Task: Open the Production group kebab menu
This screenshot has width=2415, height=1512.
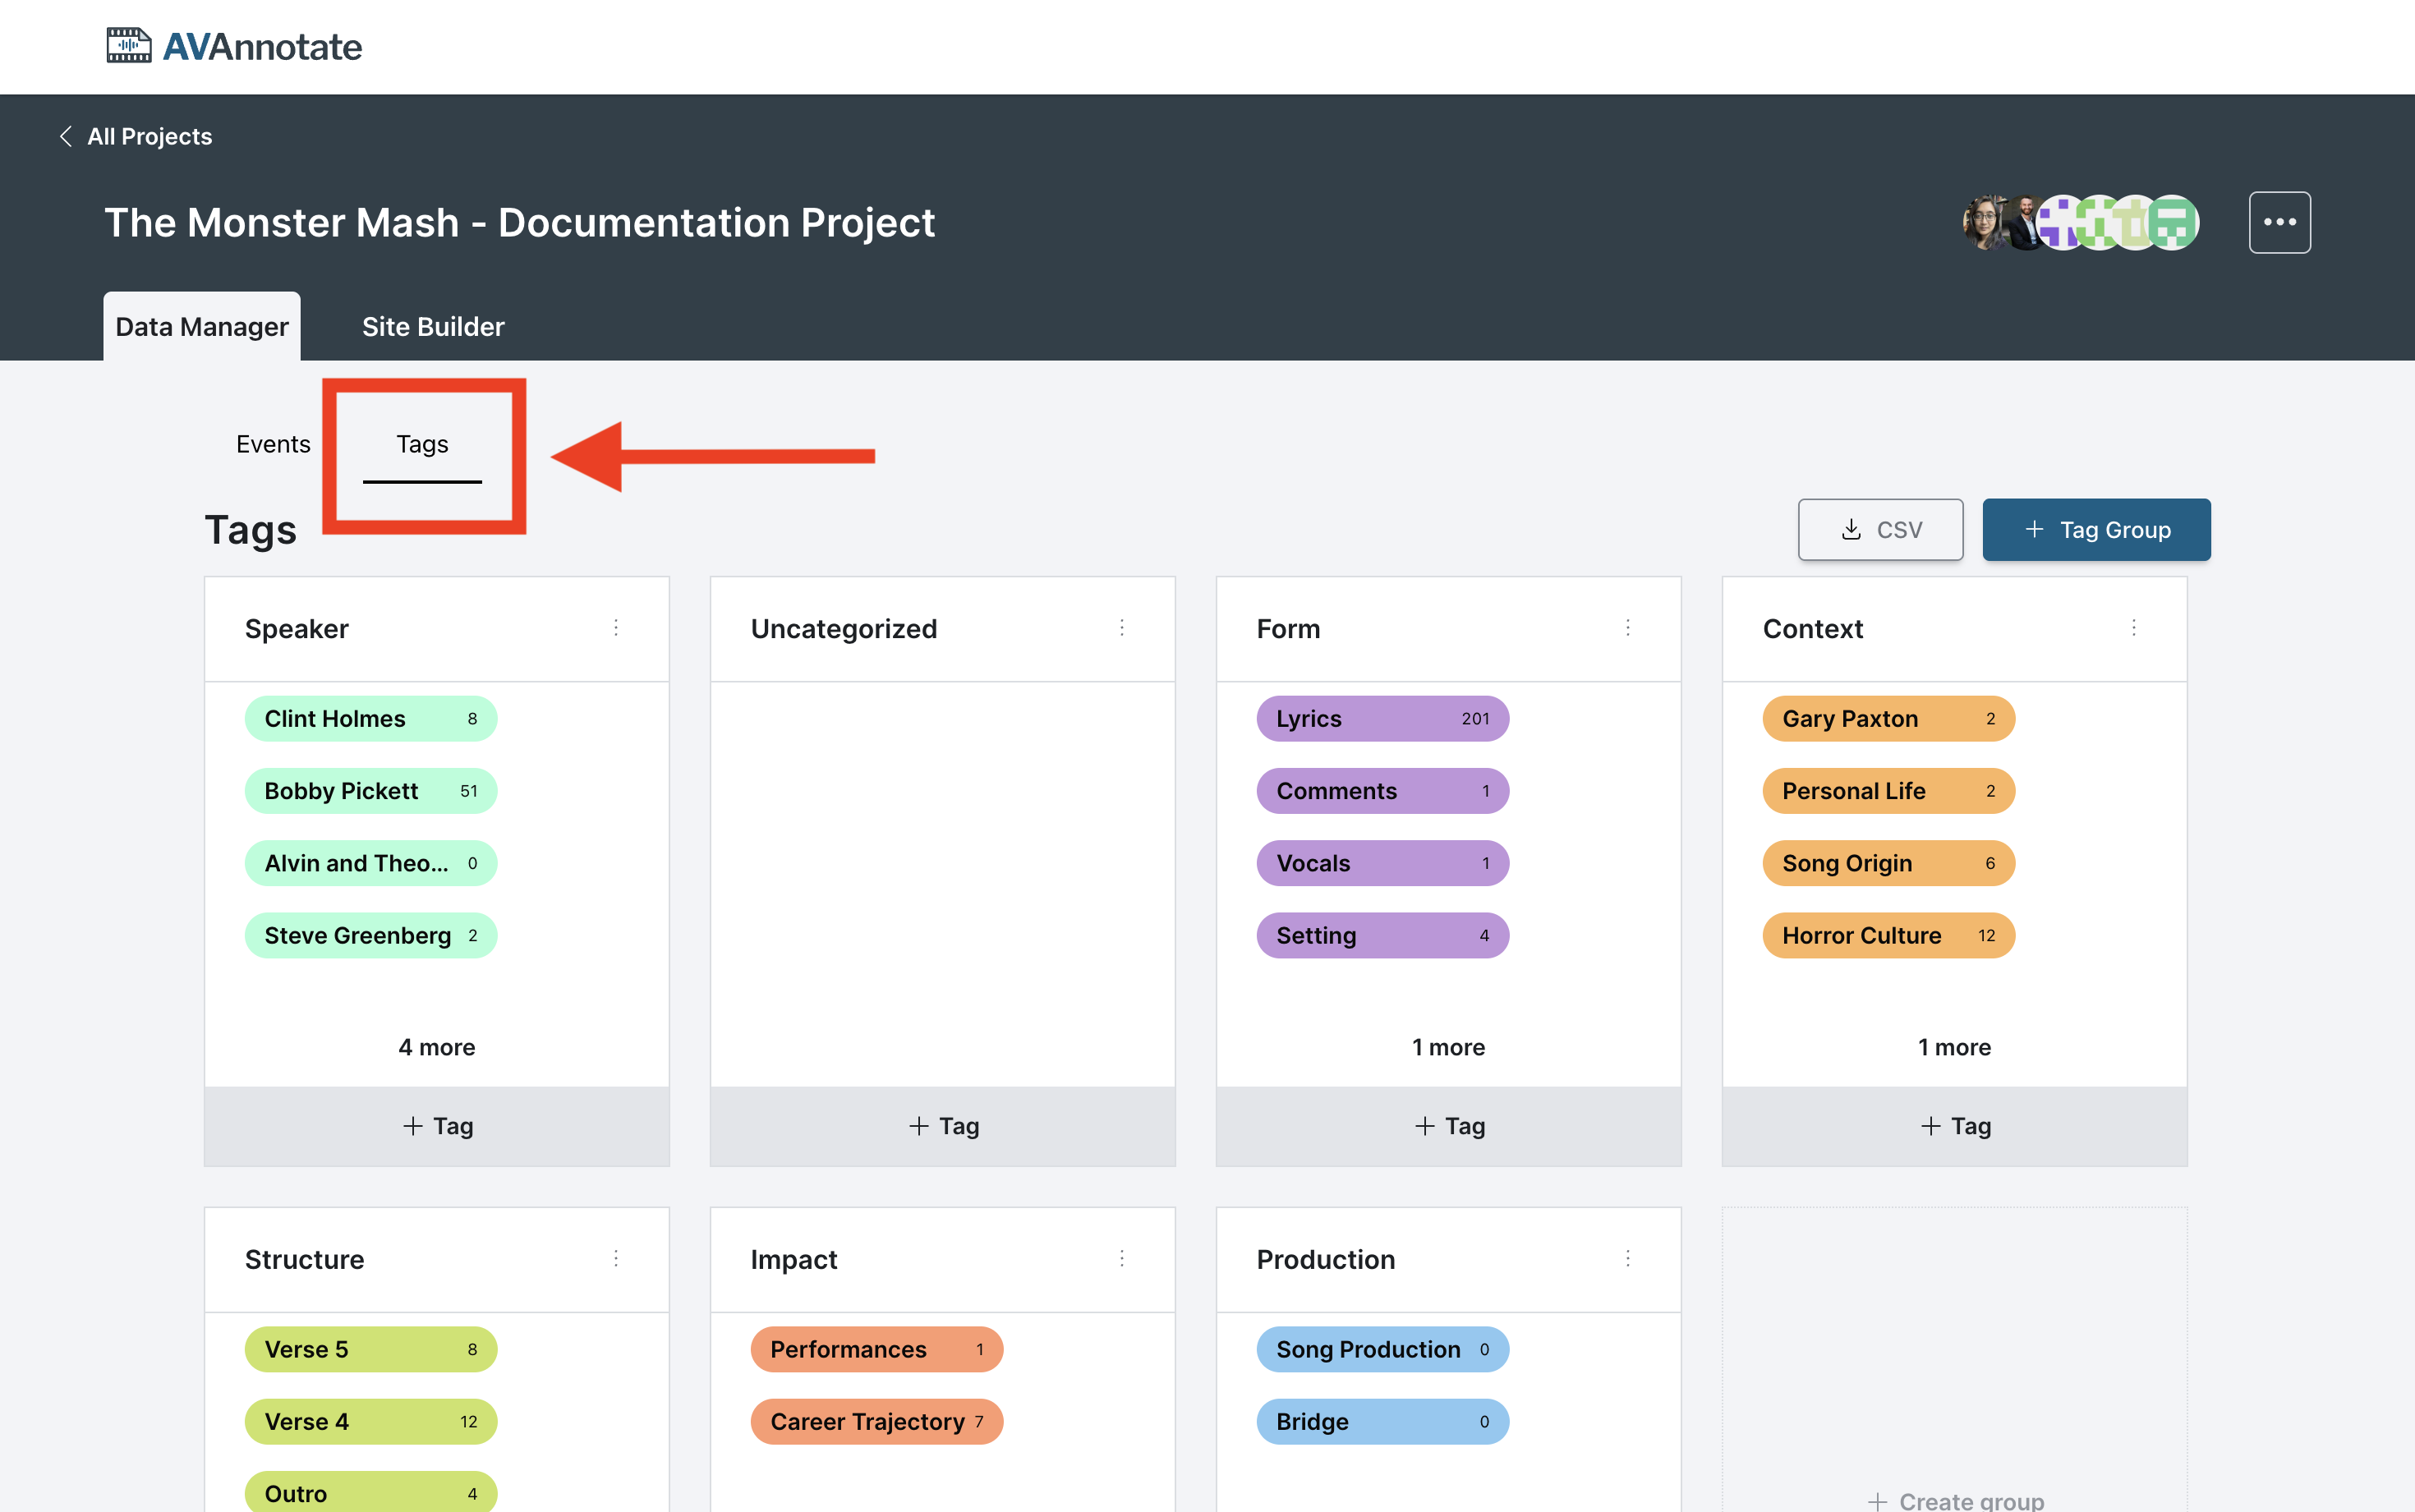Action: [x=1628, y=1258]
